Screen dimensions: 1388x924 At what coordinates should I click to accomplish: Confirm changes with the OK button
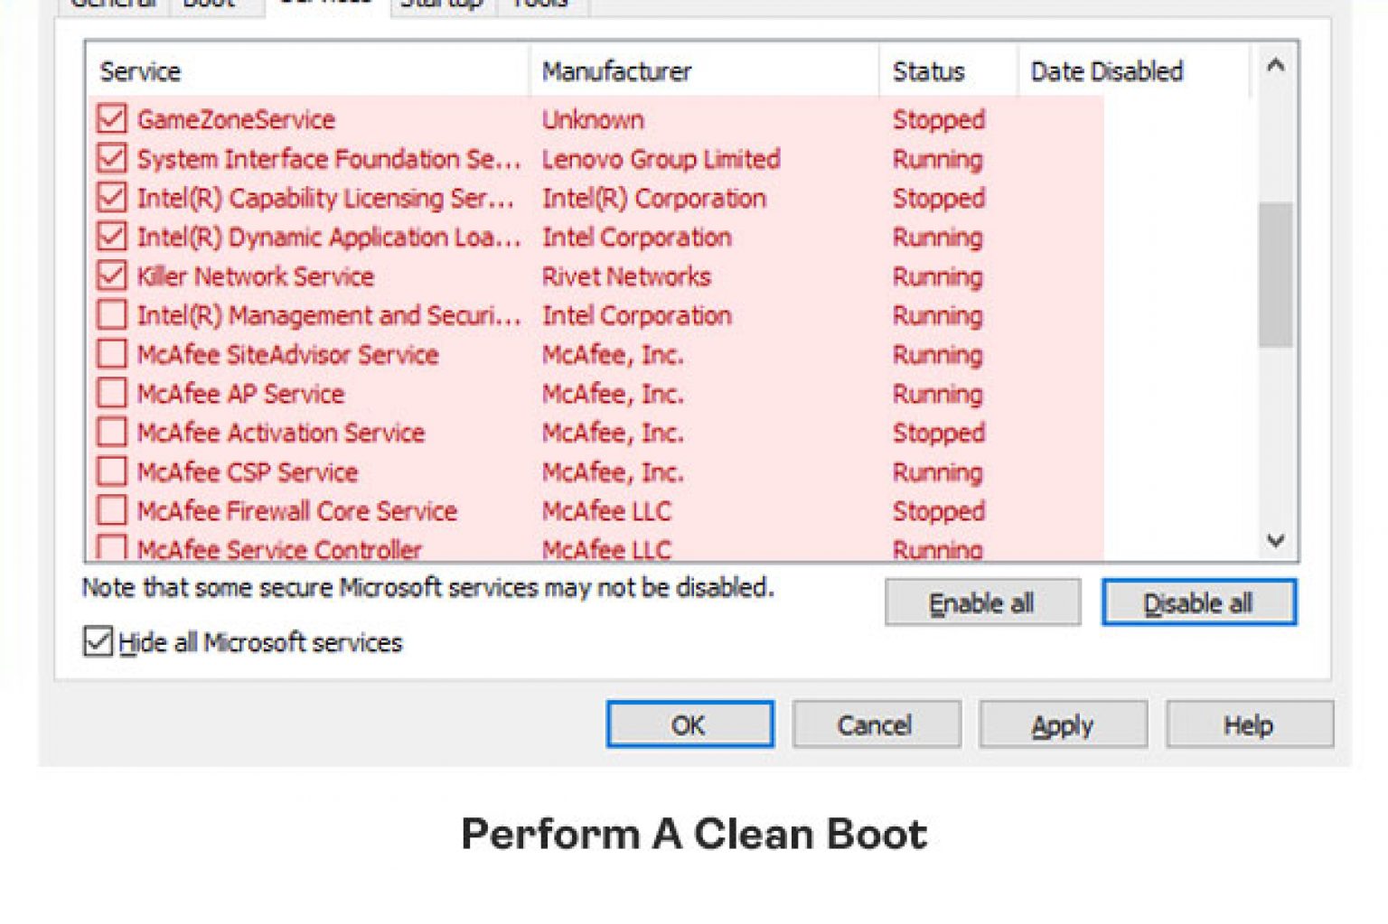click(x=689, y=724)
